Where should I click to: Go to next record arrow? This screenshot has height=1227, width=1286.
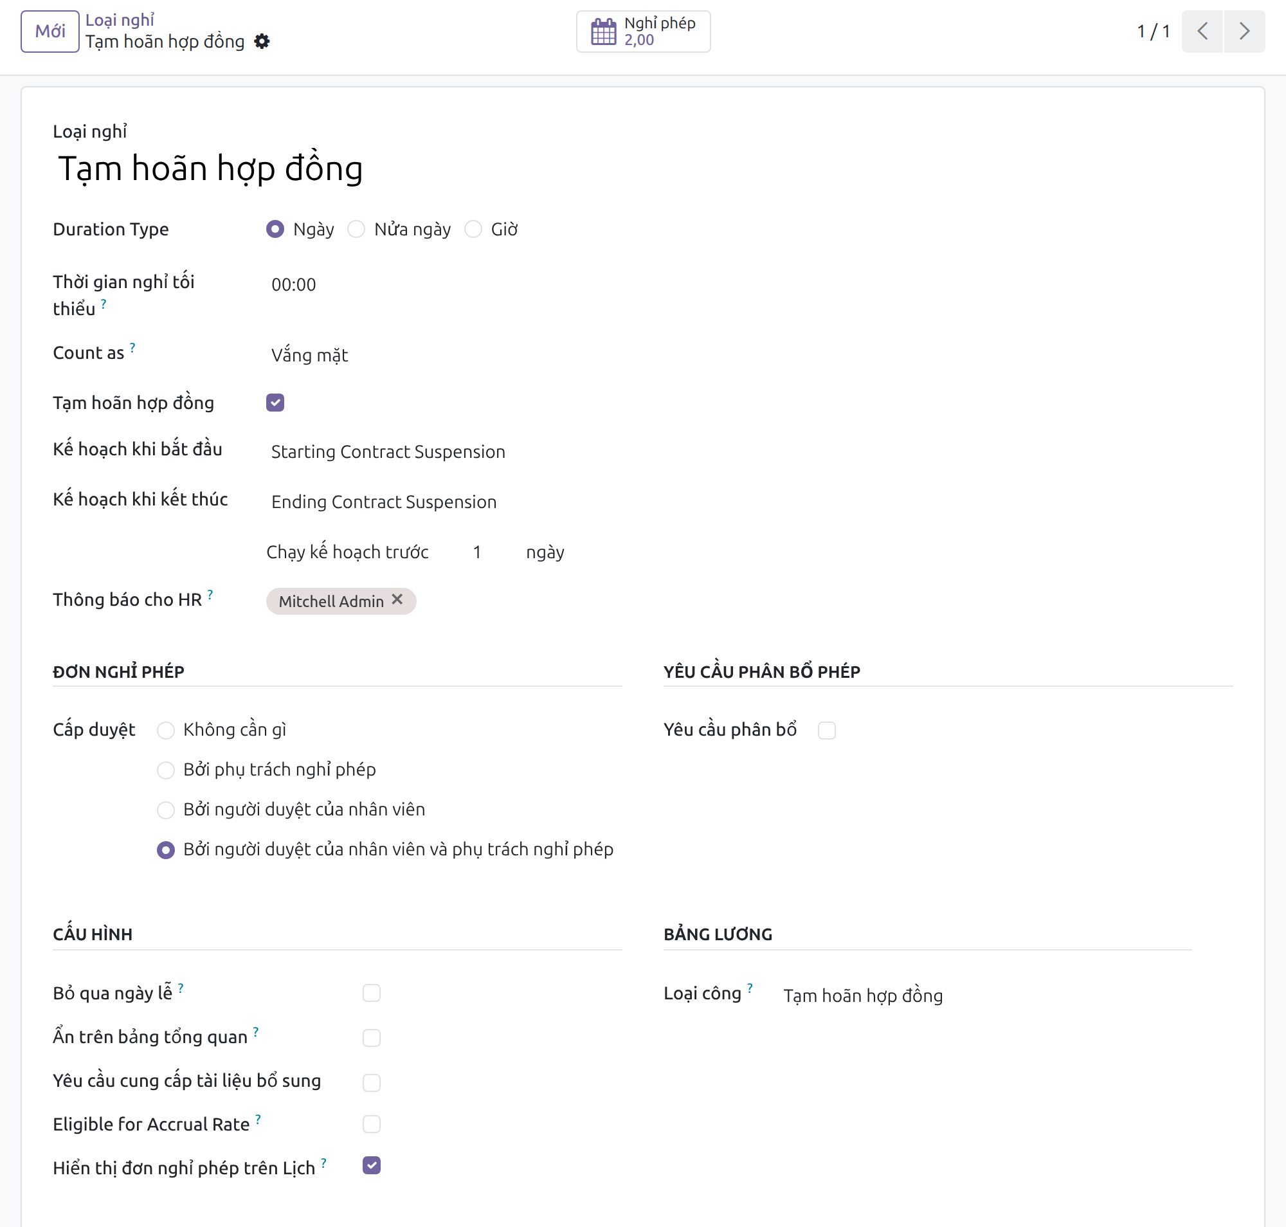1244,32
